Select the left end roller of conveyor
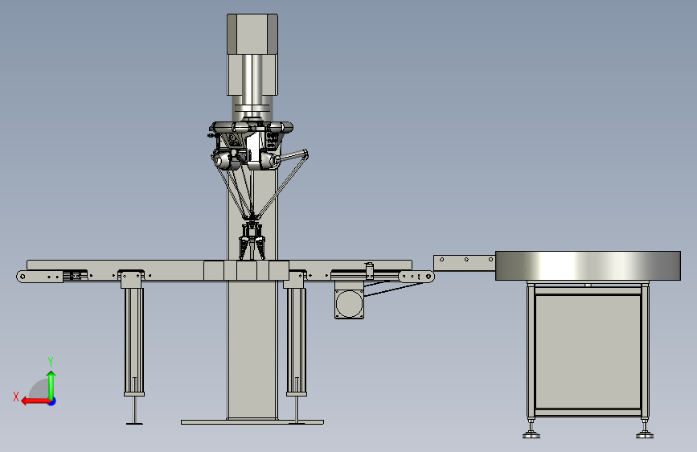Viewport: 697px width, 452px height. point(23,277)
